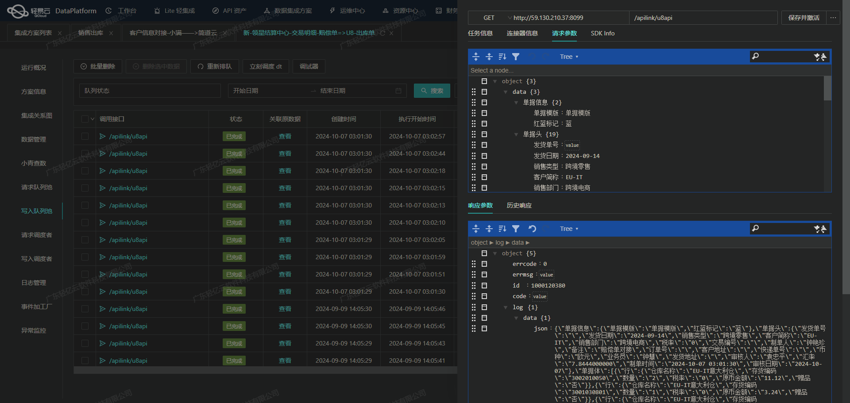Check row executed at 2024-10-07 03:02:13

pos(85,205)
